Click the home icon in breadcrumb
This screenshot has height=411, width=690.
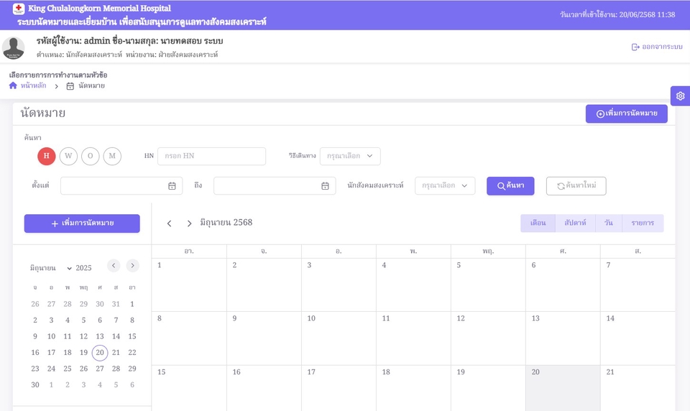[13, 86]
